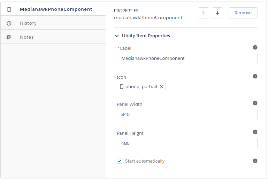Click the mediahawkPhoneComponent properties subtitle
Screen dimensions: 268x180
pyautogui.click(x=148, y=18)
